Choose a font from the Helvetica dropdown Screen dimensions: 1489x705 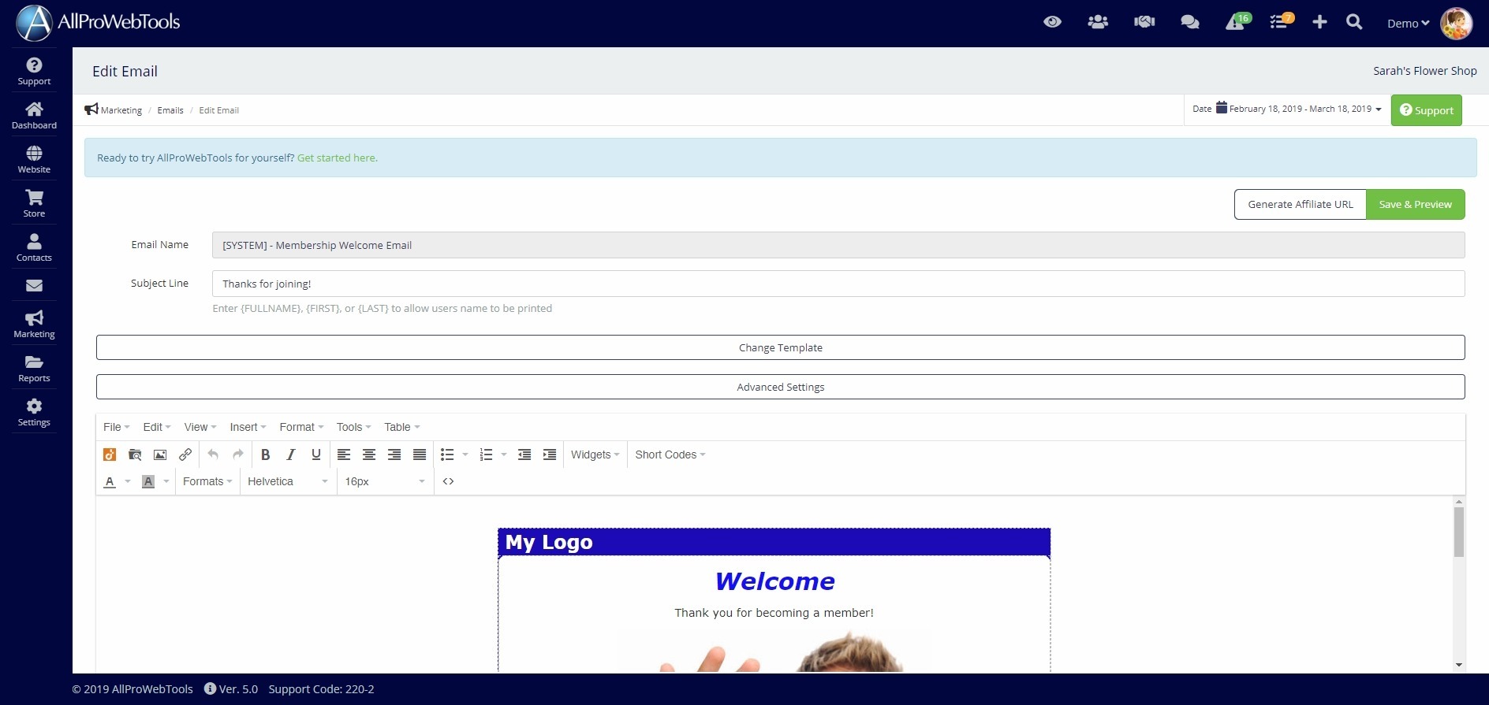point(288,481)
